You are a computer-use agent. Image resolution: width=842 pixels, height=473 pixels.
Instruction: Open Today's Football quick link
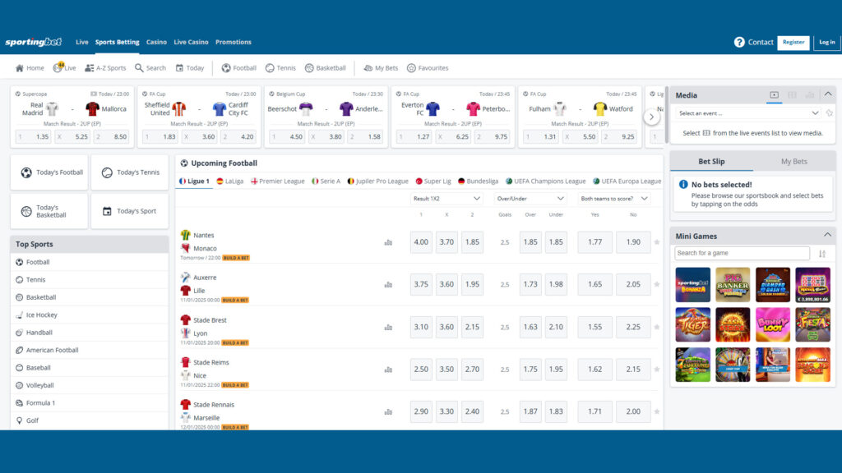point(49,172)
